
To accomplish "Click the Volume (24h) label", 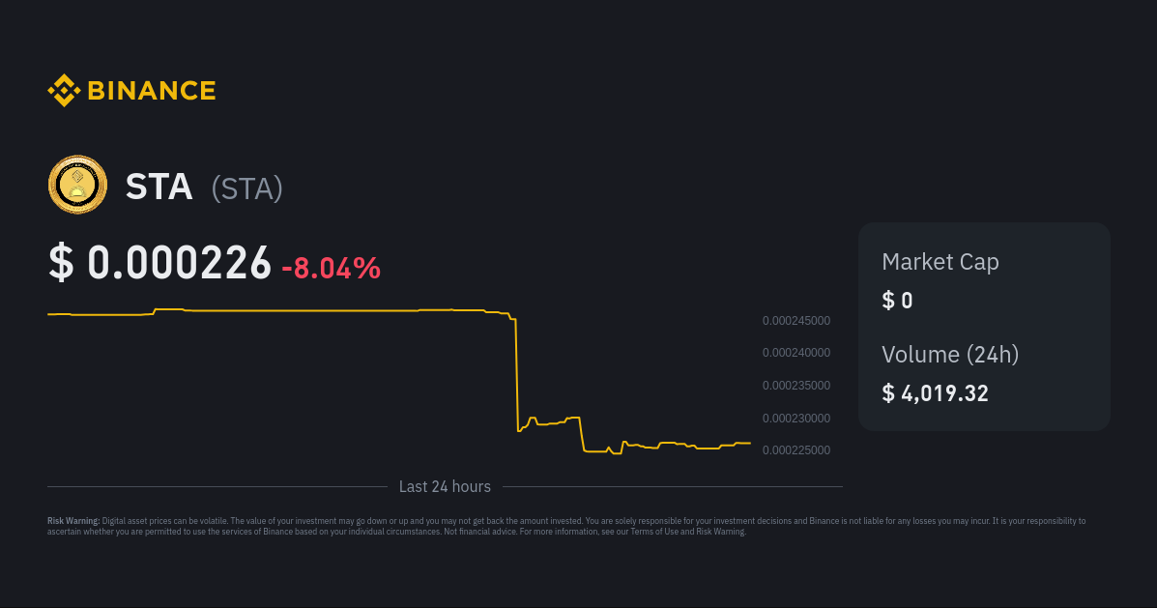I will (x=950, y=355).
